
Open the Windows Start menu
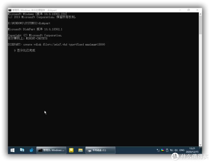click(13, 150)
